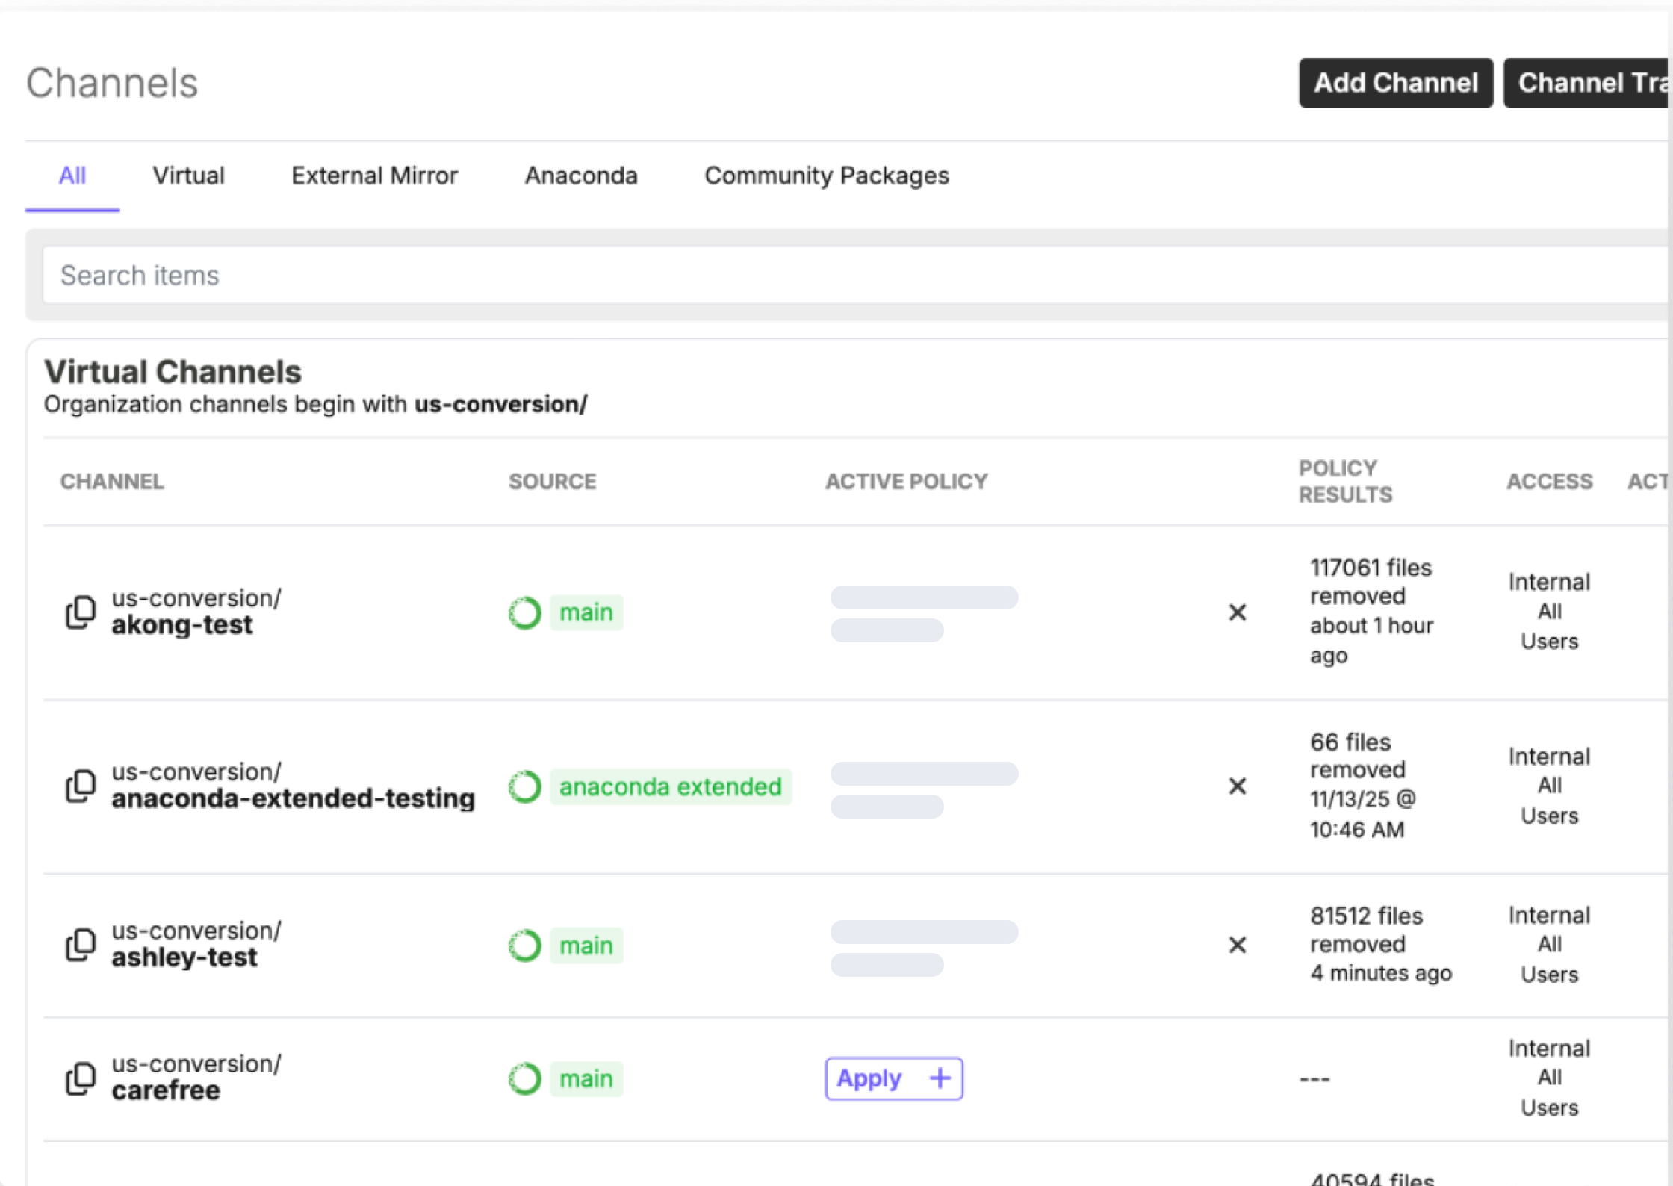Switch to the Virtual tab
The width and height of the screenshot is (1673, 1186).
point(188,176)
